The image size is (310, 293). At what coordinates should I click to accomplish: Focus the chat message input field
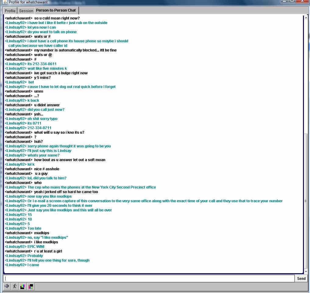[149, 278]
